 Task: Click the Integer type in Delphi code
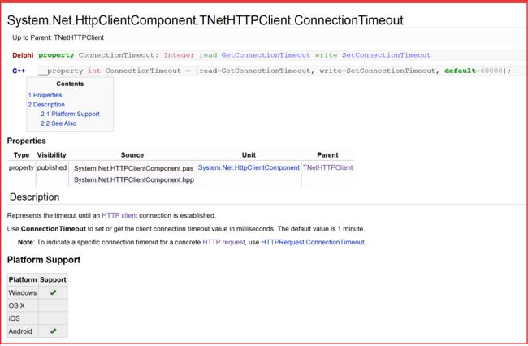(x=179, y=55)
